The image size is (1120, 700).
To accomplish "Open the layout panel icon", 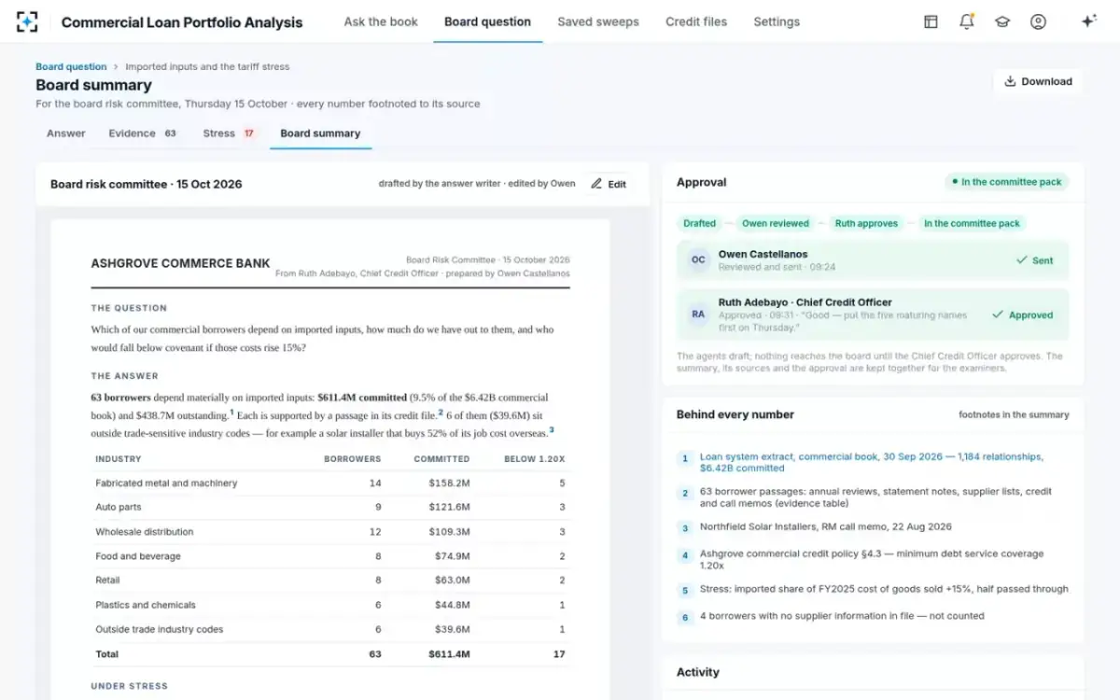I will pos(931,21).
